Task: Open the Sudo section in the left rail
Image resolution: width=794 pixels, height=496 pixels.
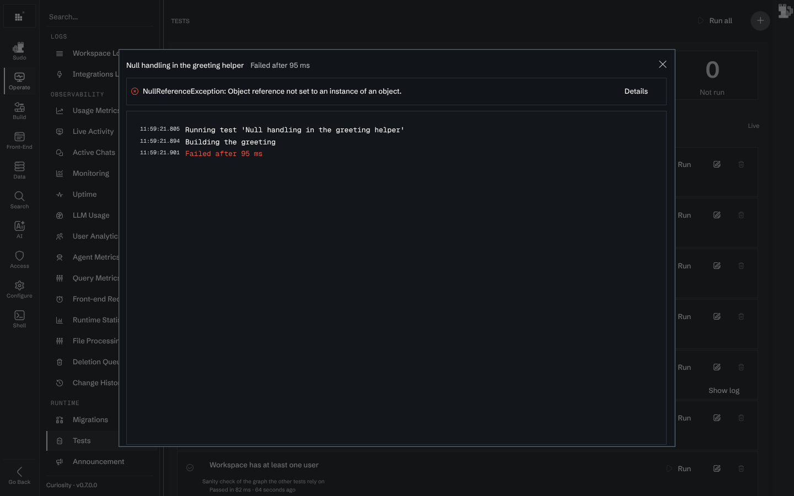Action: pyautogui.click(x=19, y=51)
